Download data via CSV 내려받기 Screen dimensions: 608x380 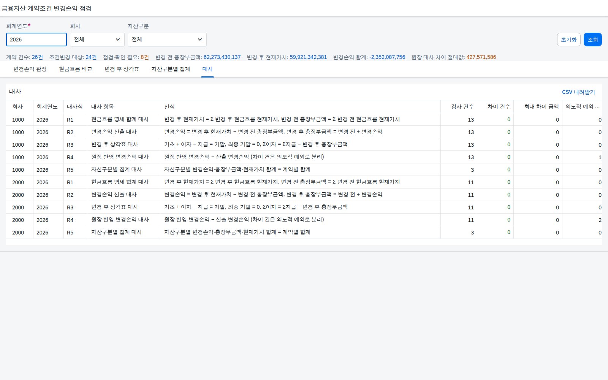pos(578,92)
